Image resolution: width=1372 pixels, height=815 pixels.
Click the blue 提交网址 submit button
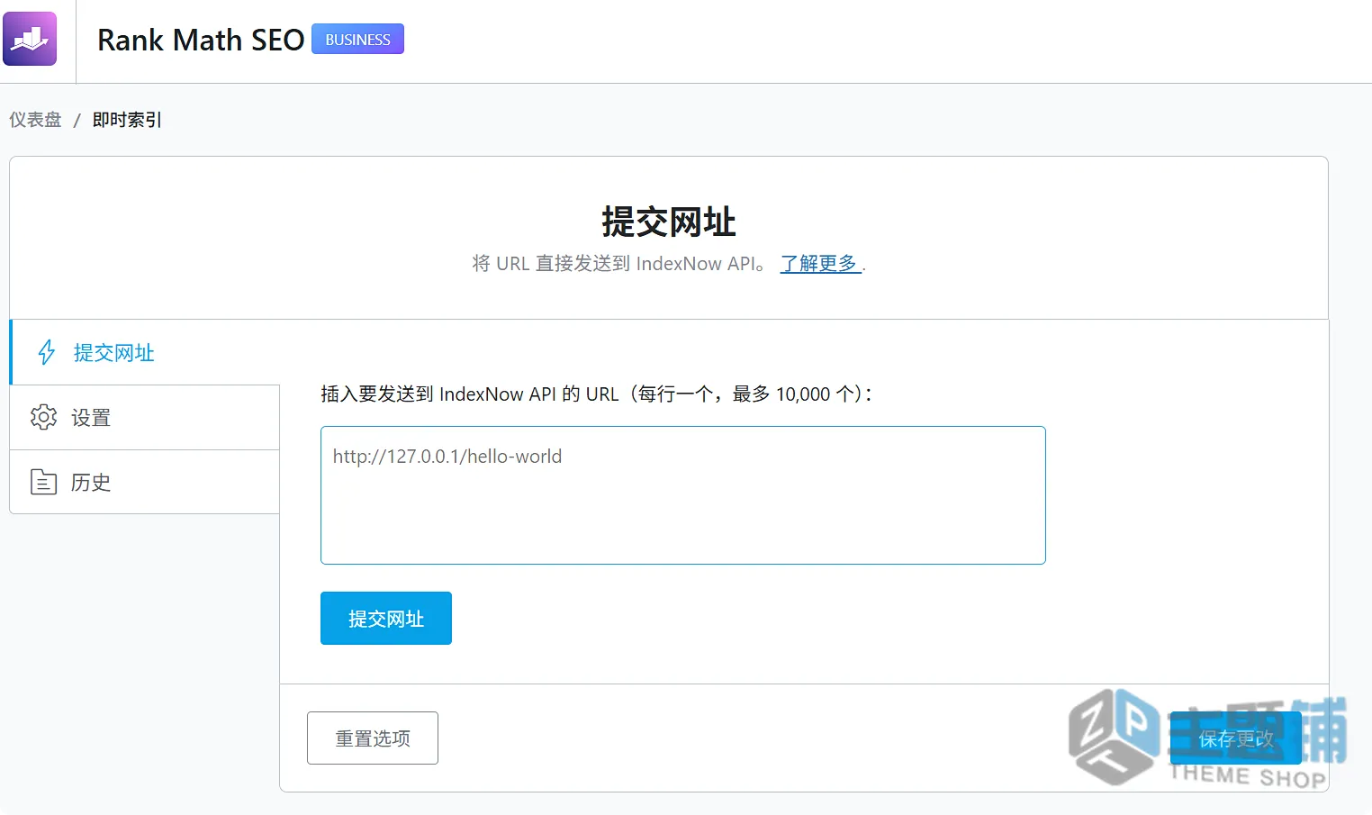[386, 618]
